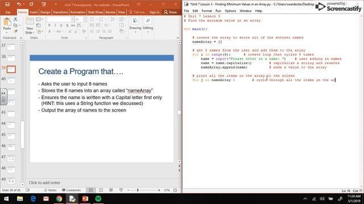Zoom out with minus button
This screenshot has width=364, height=204.
click(129, 190)
